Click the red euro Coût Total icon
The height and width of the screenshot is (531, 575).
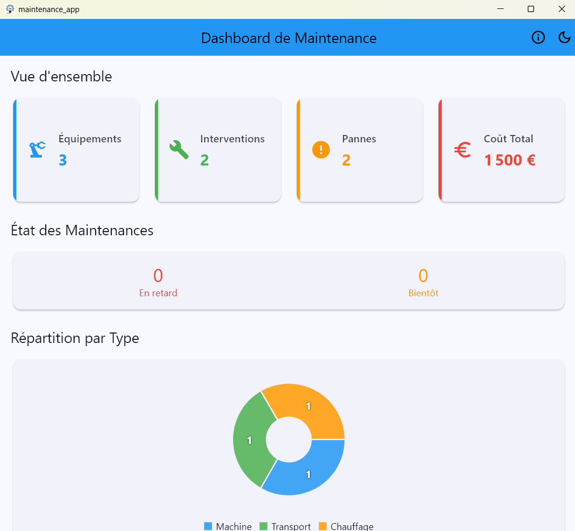[463, 150]
